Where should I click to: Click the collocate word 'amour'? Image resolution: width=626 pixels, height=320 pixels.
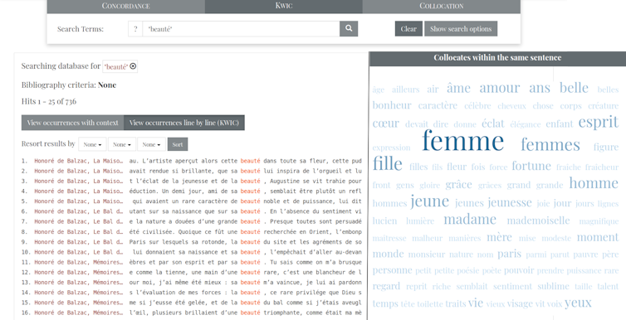tap(500, 88)
